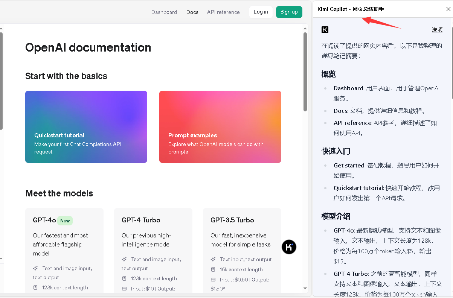Click the 概览 heading in Kimi summary
The height and width of the screenshot is (298, 453).
click(329, 74)
